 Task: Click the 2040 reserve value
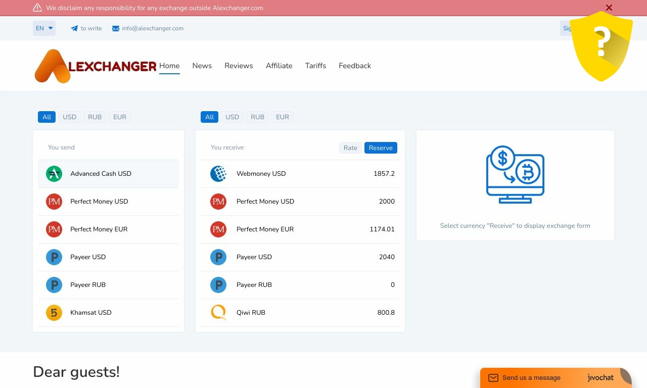pyautogui.click(x=387, y=257)
